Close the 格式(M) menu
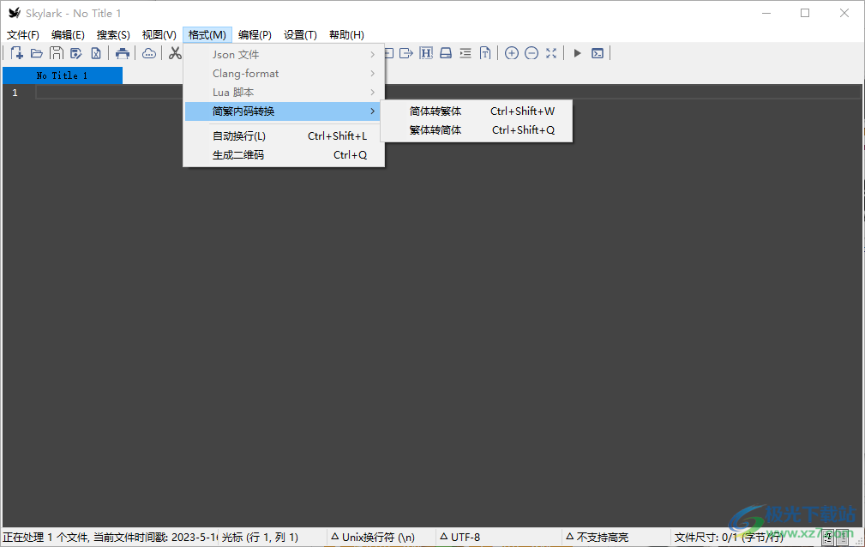The image size is (865, 547). click(x=207, y=35)
